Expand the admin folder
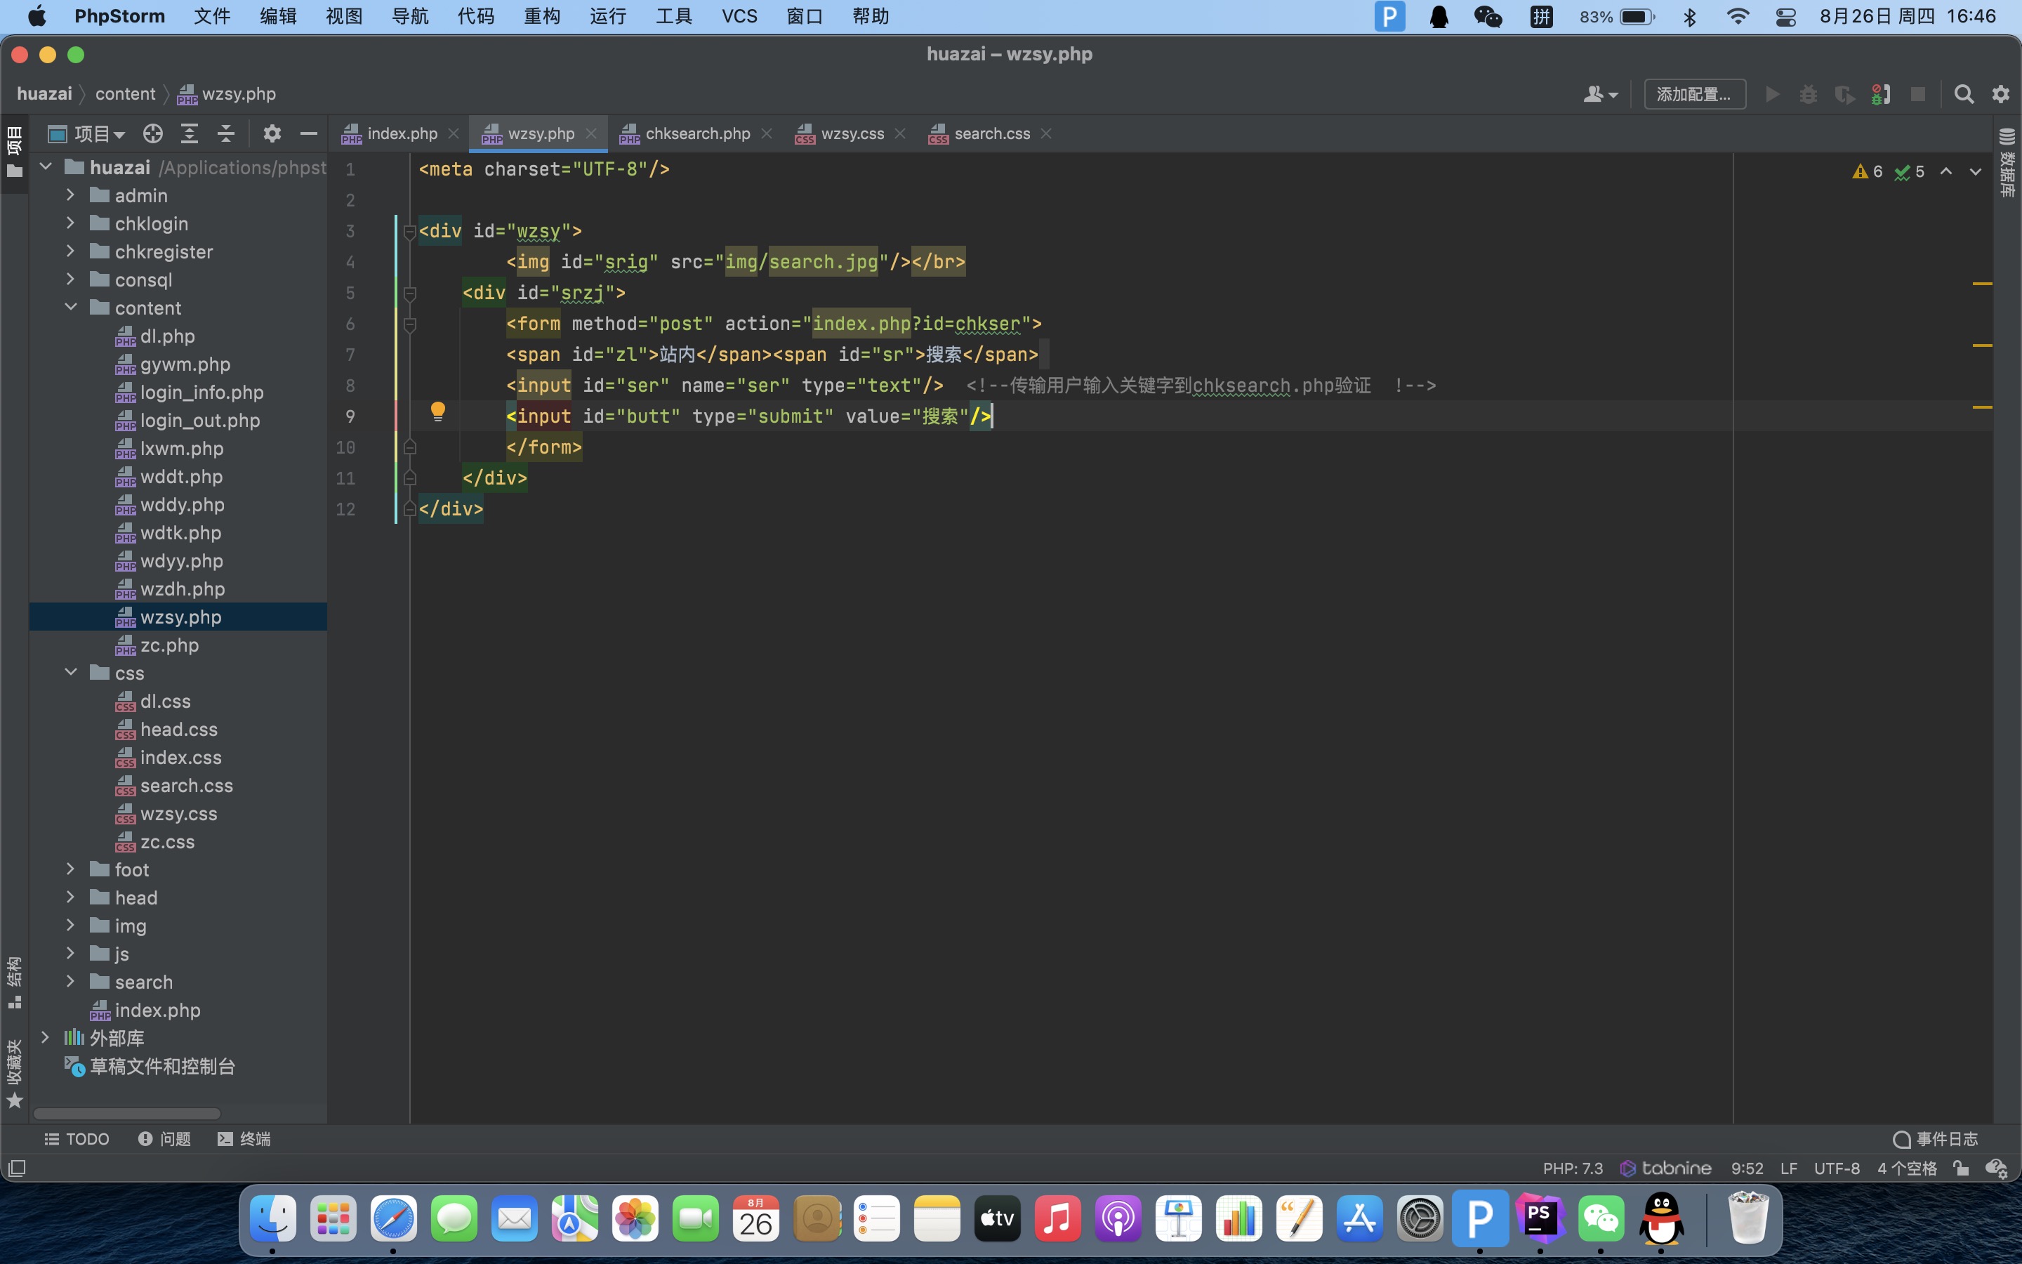This screenshot has height=1264, width=2022. [71, 196]
